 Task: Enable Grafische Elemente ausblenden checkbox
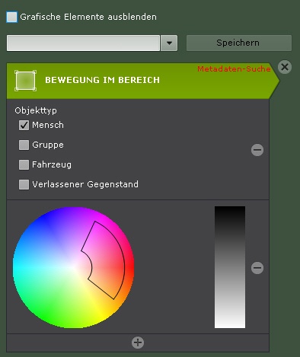11,17
